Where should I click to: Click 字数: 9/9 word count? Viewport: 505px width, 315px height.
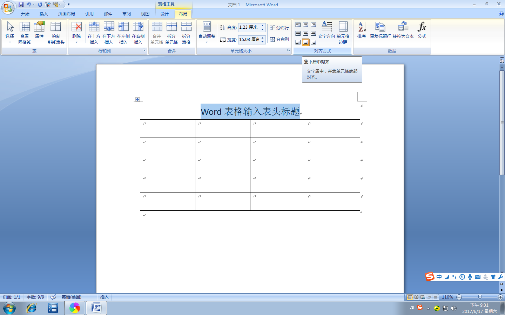35,297
